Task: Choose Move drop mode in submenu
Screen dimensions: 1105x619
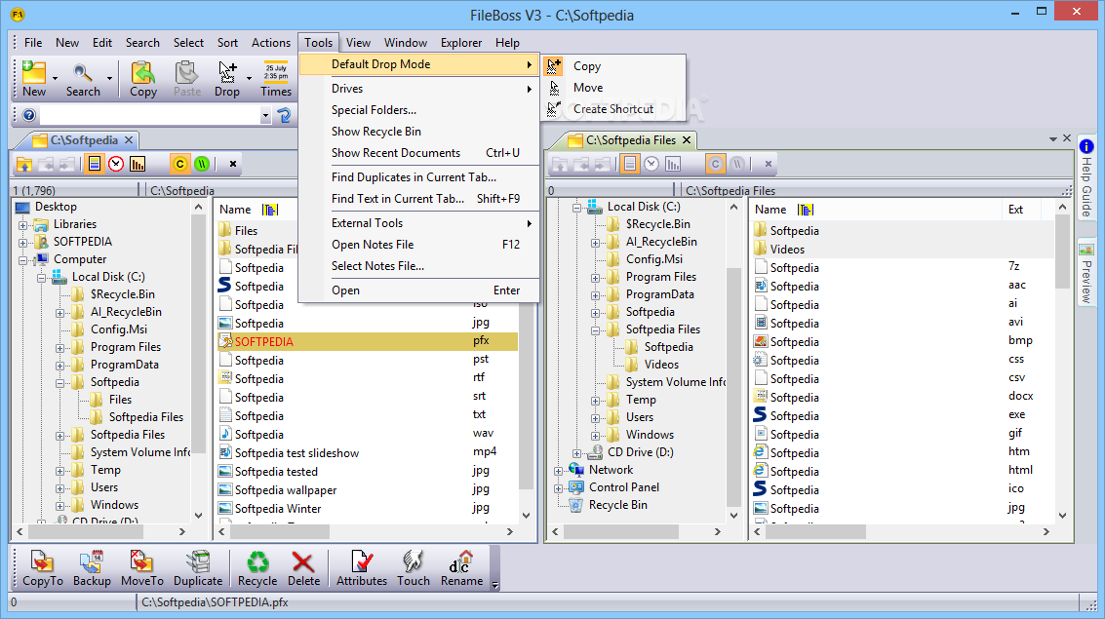Action: pos(613,88)
